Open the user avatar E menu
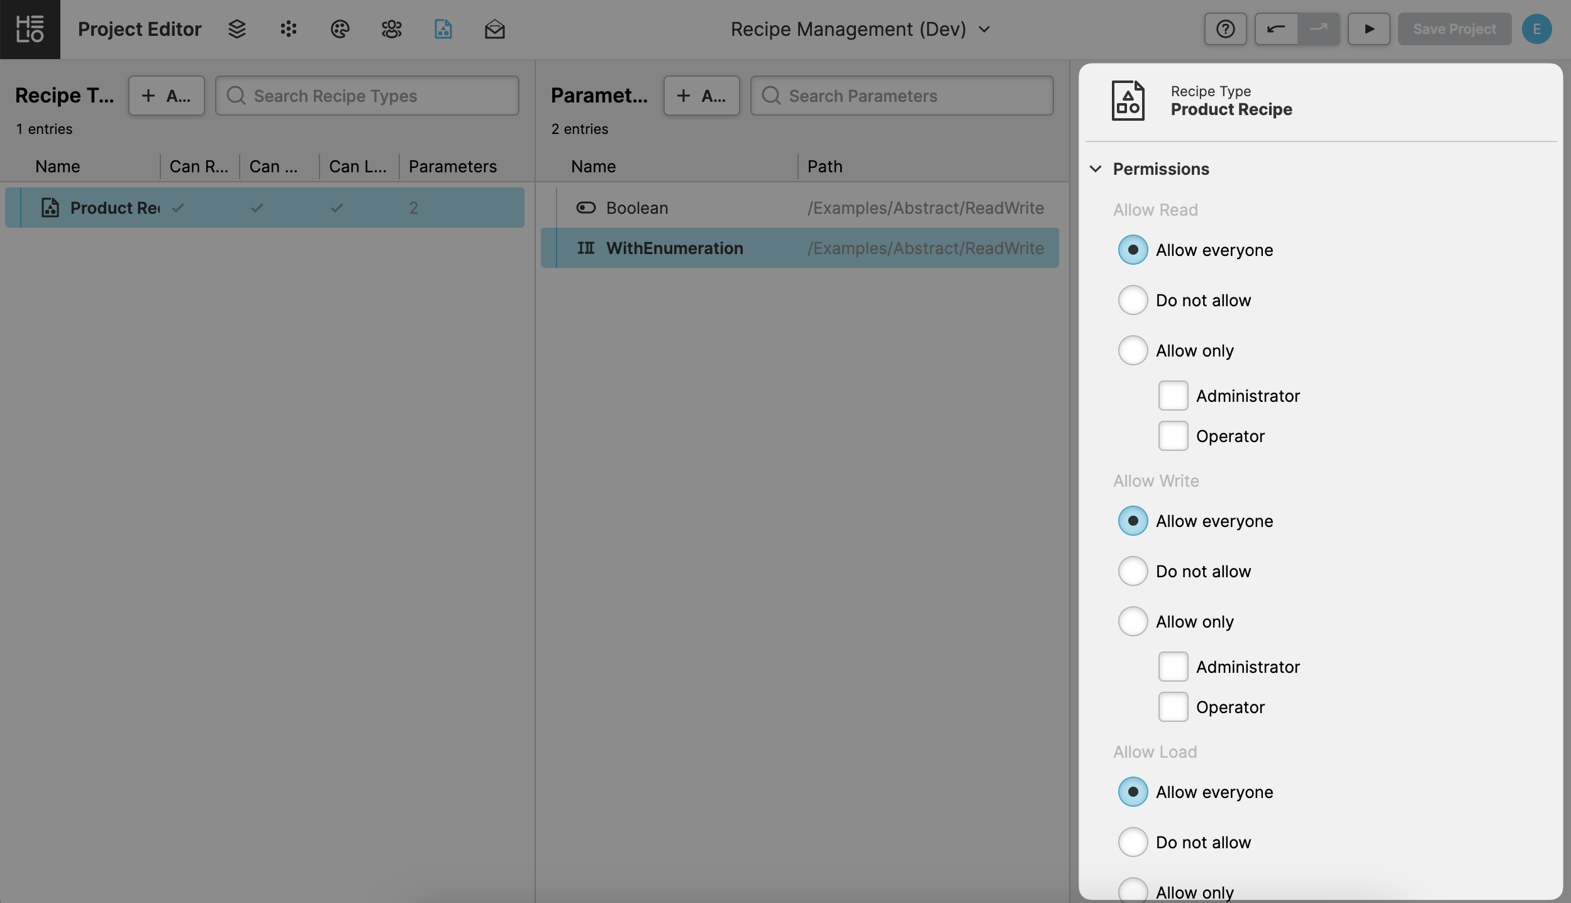This screenshot has width=1571, height=903. (x=1536, y=29)
